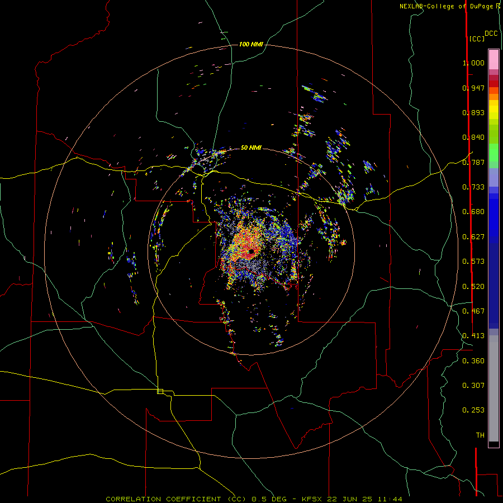Click the DCC label above the legend
Viewport: 503px width, 503px height.
491,34
